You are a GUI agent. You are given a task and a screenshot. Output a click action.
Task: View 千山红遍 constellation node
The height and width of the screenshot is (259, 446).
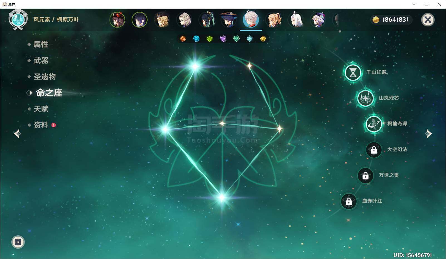pos(353,73)
